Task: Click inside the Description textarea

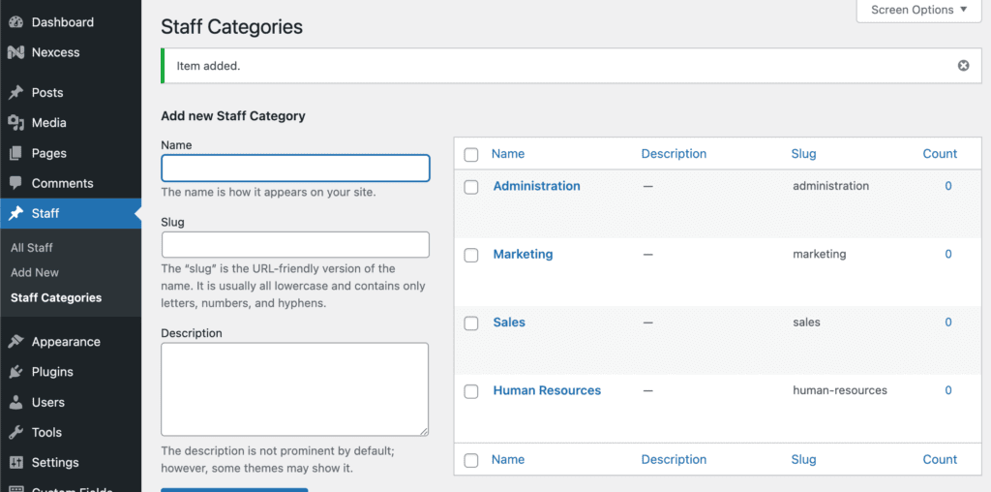Action: [x=295, y=388]
